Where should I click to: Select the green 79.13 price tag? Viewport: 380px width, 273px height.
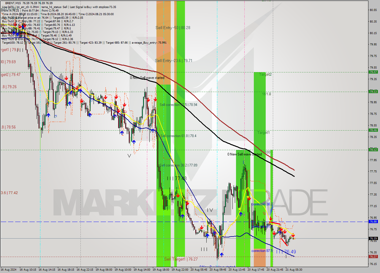[x=373, y=91]
